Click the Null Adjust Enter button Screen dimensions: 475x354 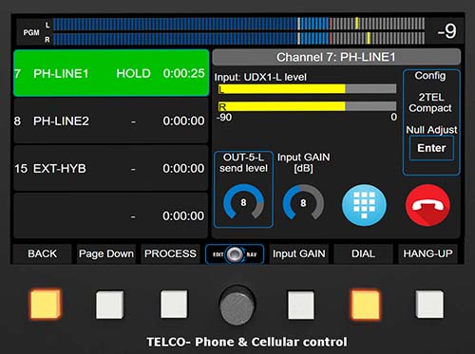pos(431,148)
